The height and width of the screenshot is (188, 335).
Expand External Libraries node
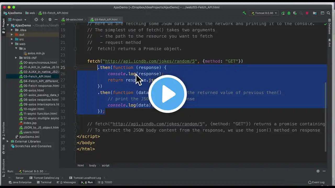point(8,142)
